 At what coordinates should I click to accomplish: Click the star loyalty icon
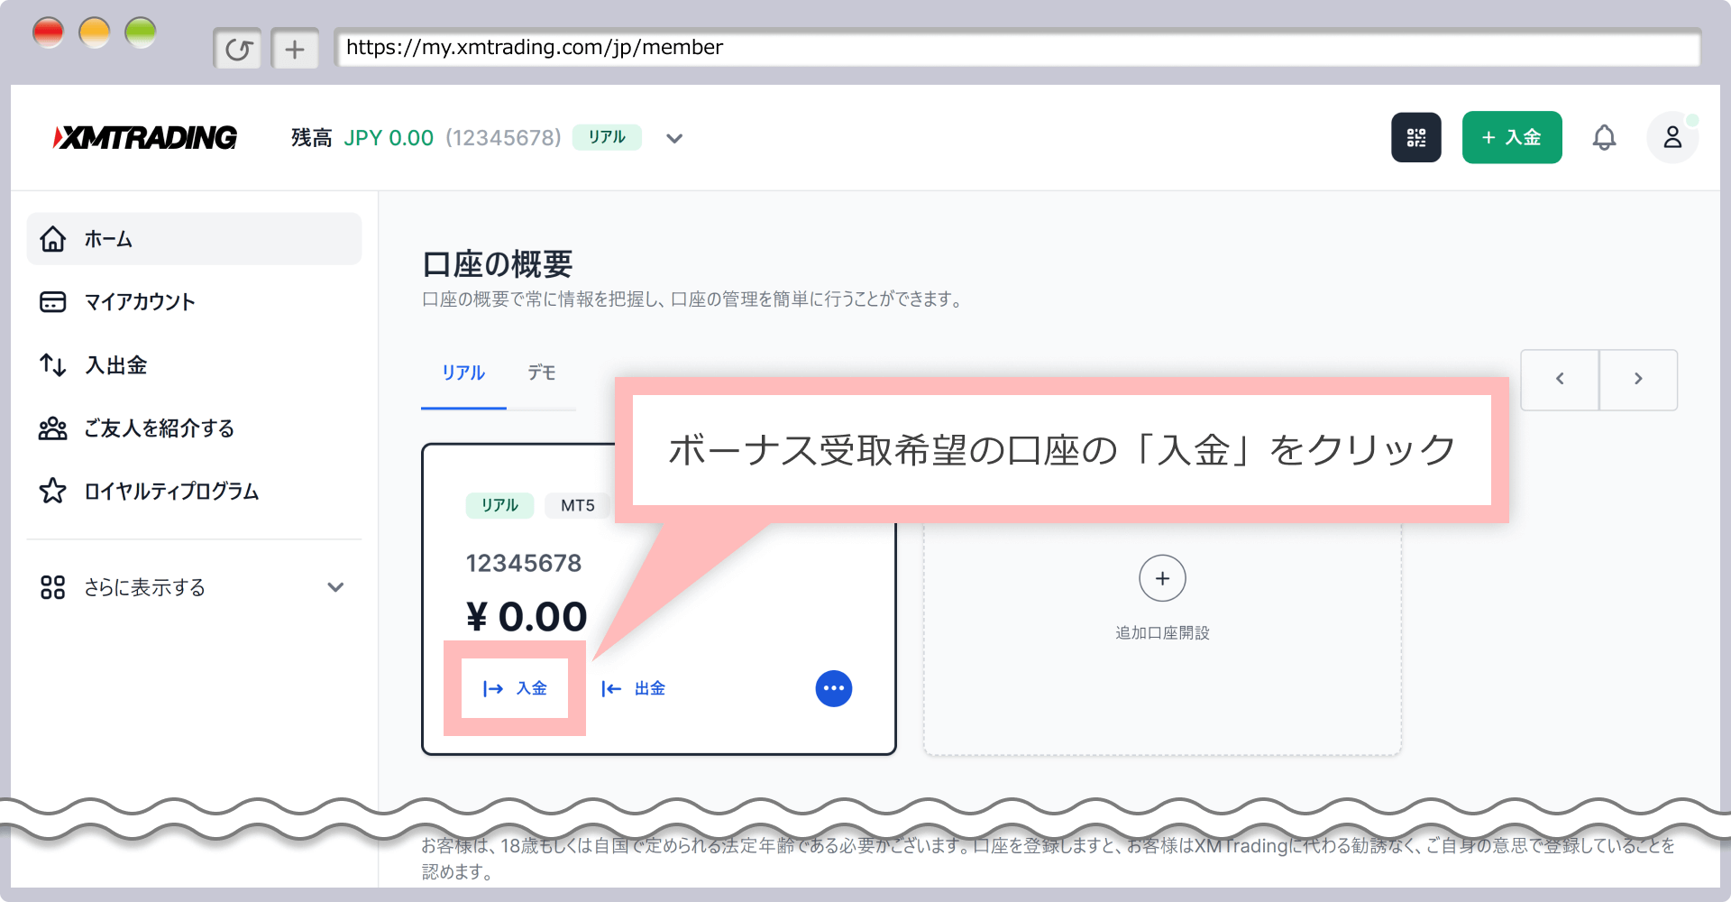coord(53,492)
